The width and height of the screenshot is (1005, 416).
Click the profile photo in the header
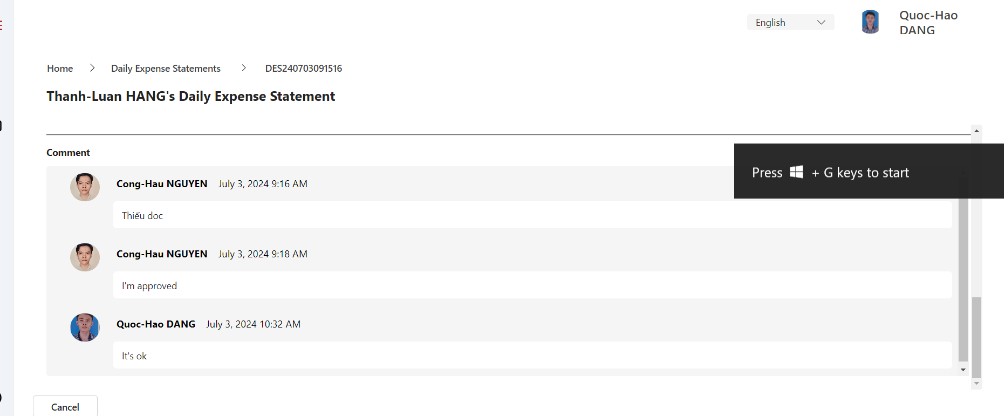point(870,22)
